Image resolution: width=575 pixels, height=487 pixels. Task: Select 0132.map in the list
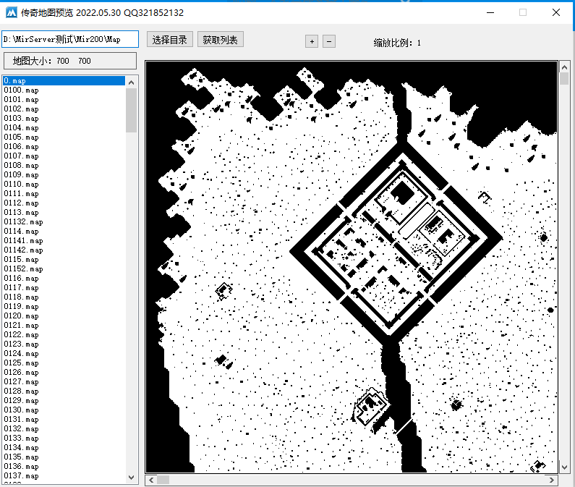(64, 429)
